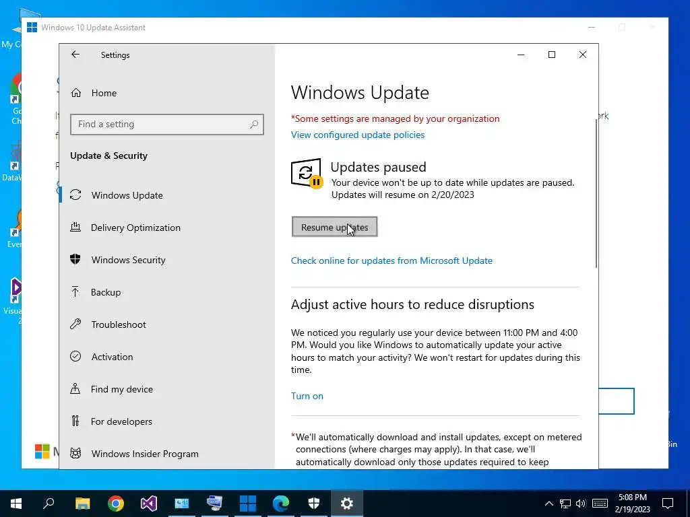Open Microsoft Edge from the taskbar
The width and height of the screenshot is (690, 517).
[281, 504]
